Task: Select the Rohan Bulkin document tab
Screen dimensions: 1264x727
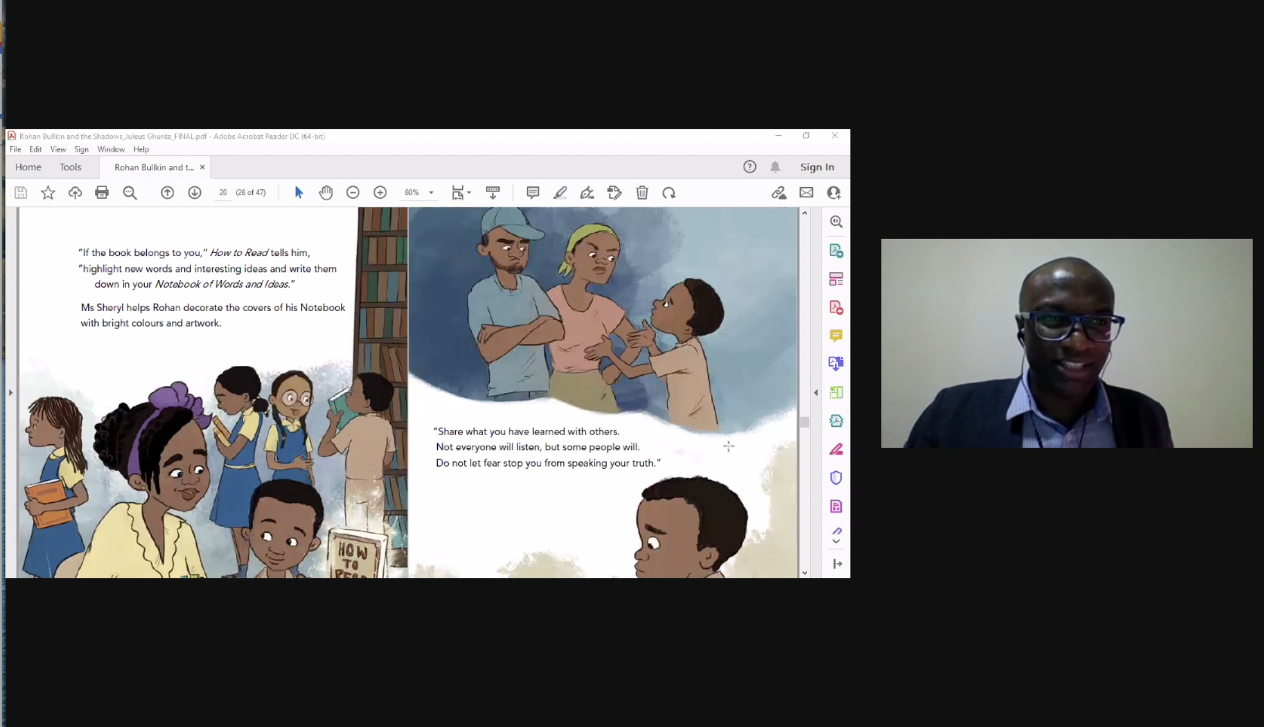Action: (x=154, y=167)
